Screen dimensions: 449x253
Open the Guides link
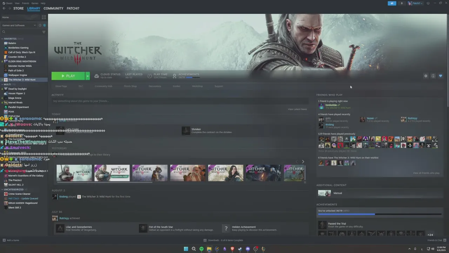176,86
